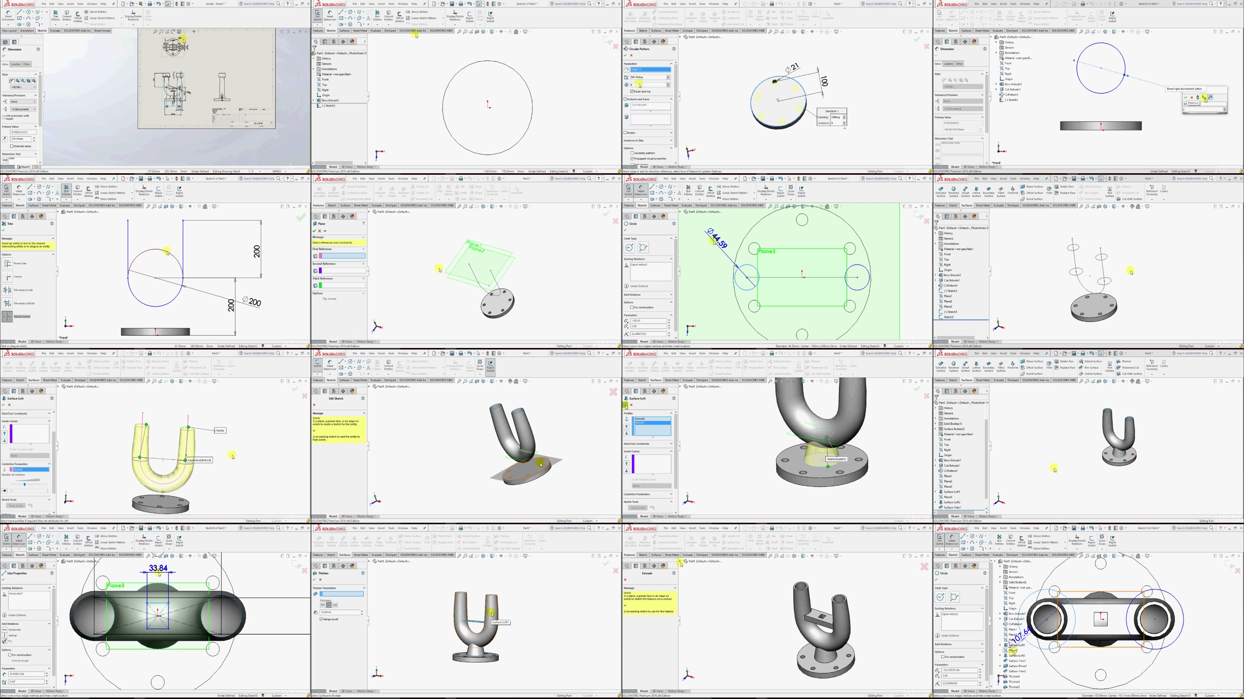
Task: Click Edit Appearance color icon in Trim window
Action: click(205, 207)
